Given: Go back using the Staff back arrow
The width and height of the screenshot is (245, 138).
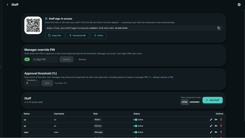Looking at the screenshot, I should click(x=7, y=5).
